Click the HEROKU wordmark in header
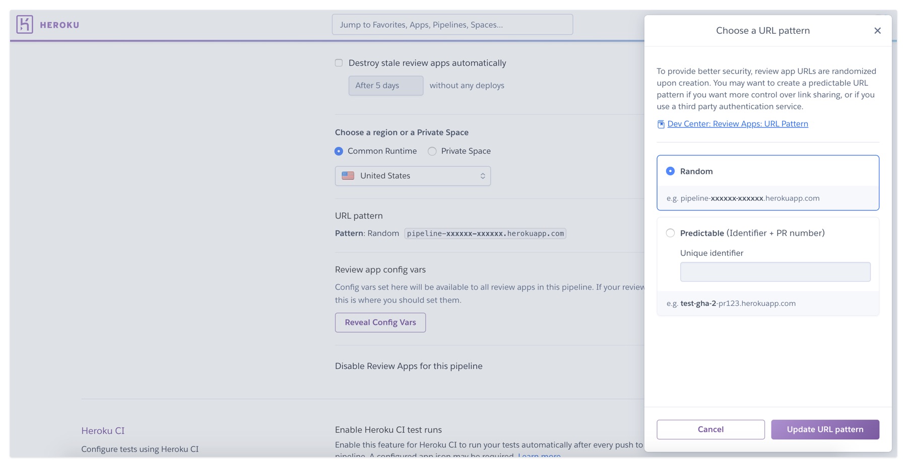 click(59, 25)
